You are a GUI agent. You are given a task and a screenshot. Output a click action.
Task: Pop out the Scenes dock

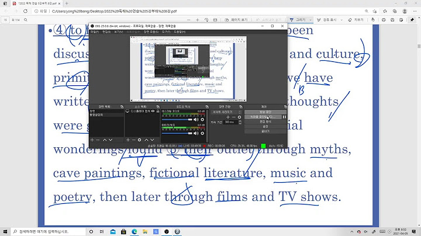pos(122,107)
